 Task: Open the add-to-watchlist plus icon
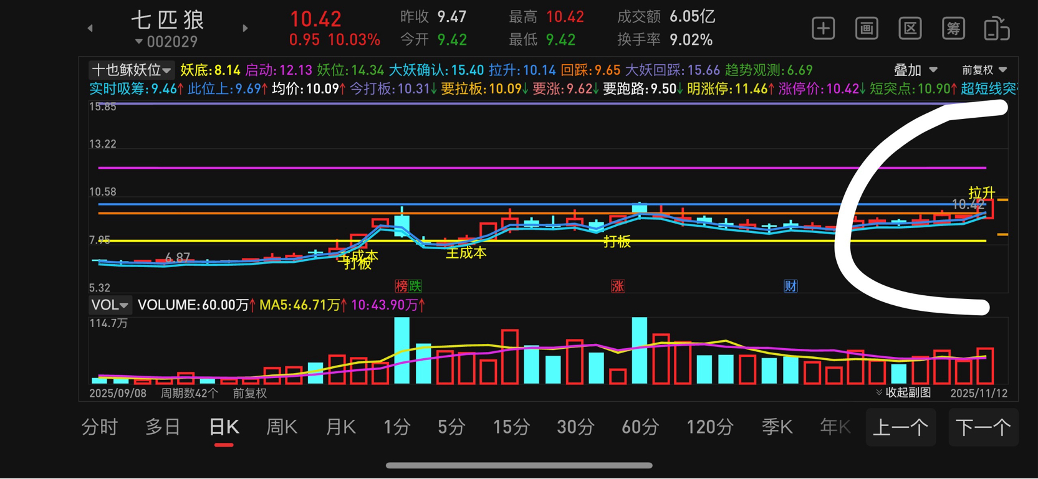click(823, 29)
